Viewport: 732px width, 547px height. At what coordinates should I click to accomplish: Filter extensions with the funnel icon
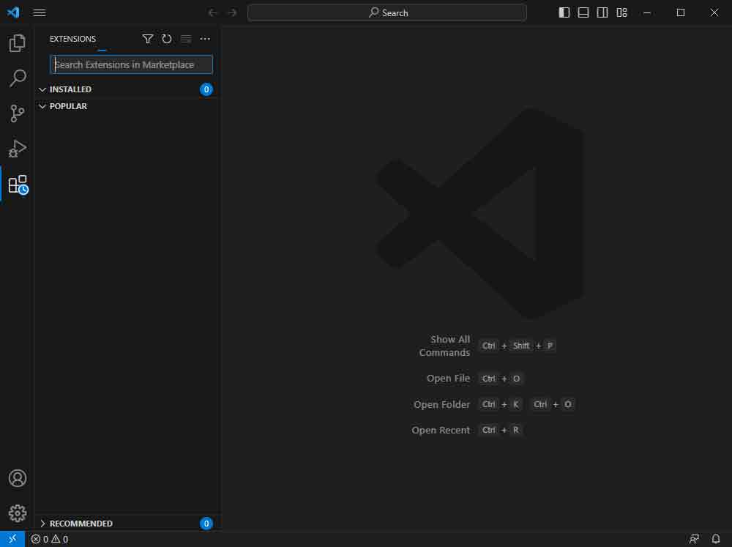tap(148, 39)
